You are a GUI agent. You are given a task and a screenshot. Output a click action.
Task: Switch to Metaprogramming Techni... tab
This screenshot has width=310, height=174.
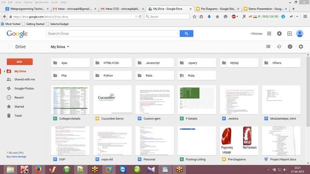click(x=27, y=9)
